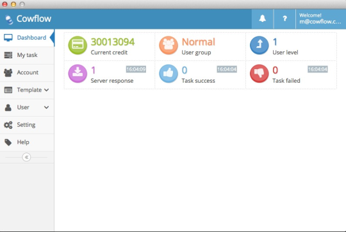Click the Setting gears icon
Image resolution: width=346 pixels, height=232 pixels.
click(8, 125)
